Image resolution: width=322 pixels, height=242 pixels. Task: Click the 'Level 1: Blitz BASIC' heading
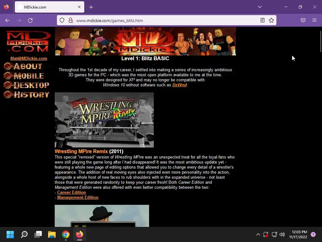[x=145, y=58]
